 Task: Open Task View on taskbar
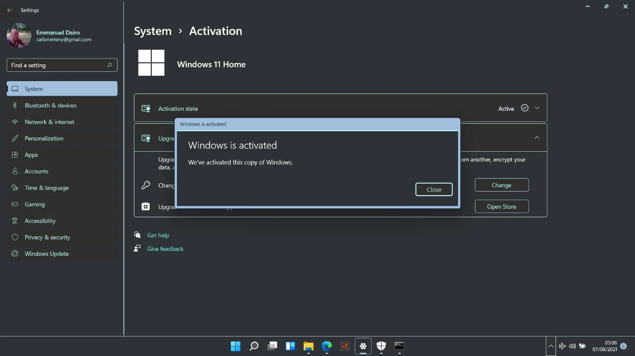(x=272, y=346)
